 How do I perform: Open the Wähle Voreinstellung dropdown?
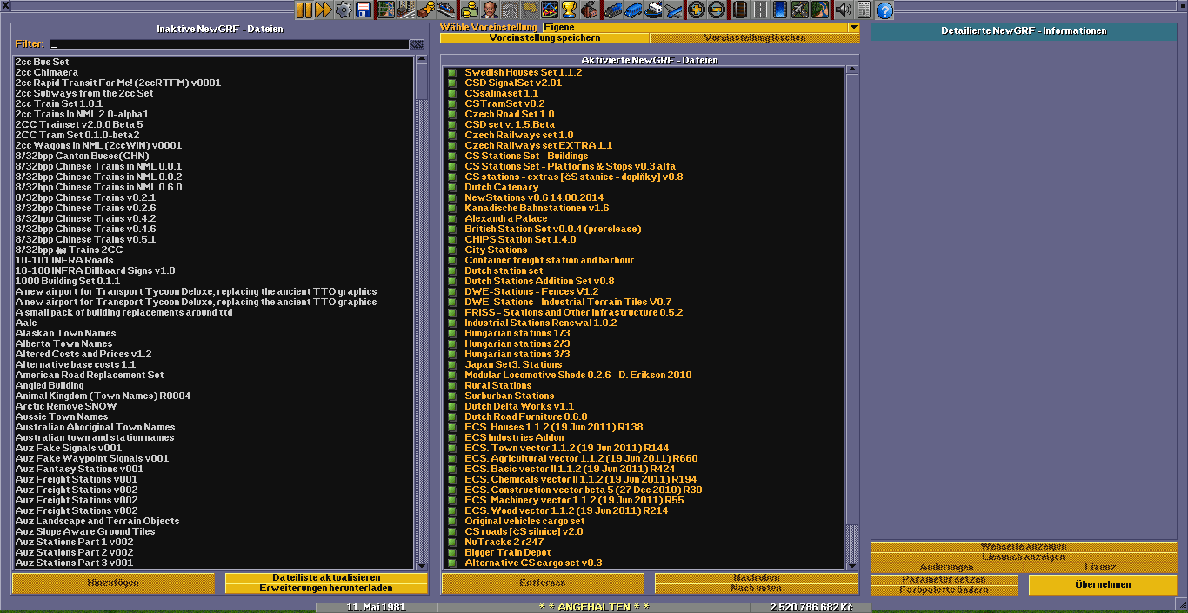pyautogui.click(x=700, y=28)
